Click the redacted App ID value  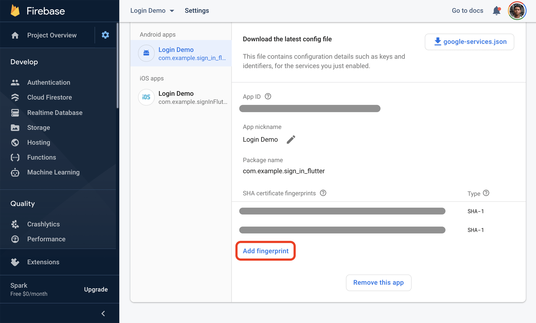[x=310, y=109]
